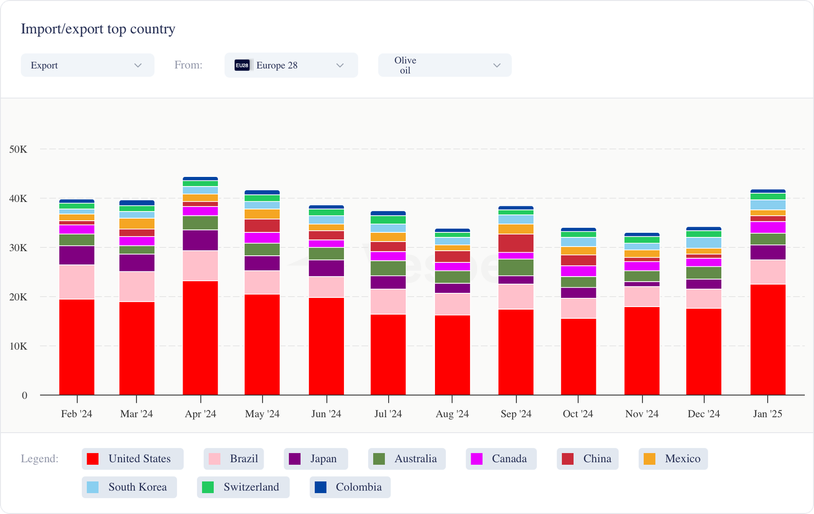Click the Jan '25 x-axis label
The width and height of the screenshot is (814, 514).
click(767, 414)
